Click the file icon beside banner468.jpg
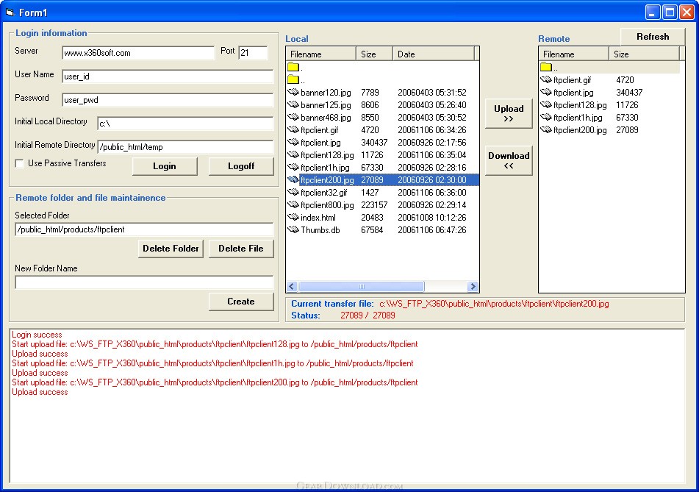Viewport: 699px width, 492px height. (293, 118)
